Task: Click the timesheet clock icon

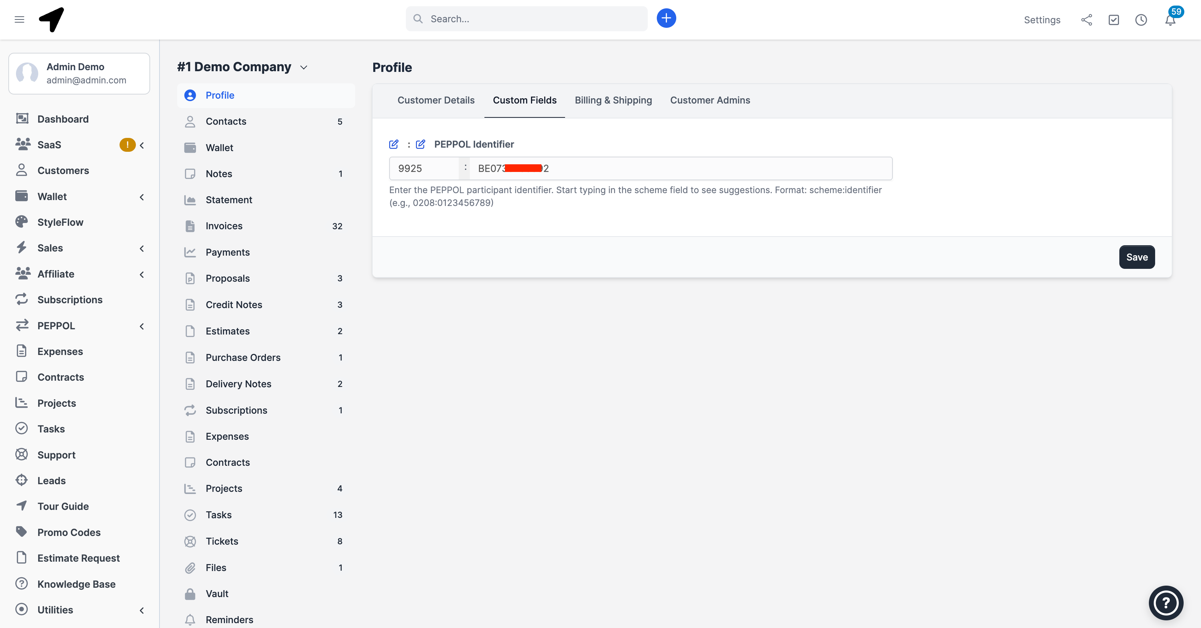Action: [x=1141, y=19]
